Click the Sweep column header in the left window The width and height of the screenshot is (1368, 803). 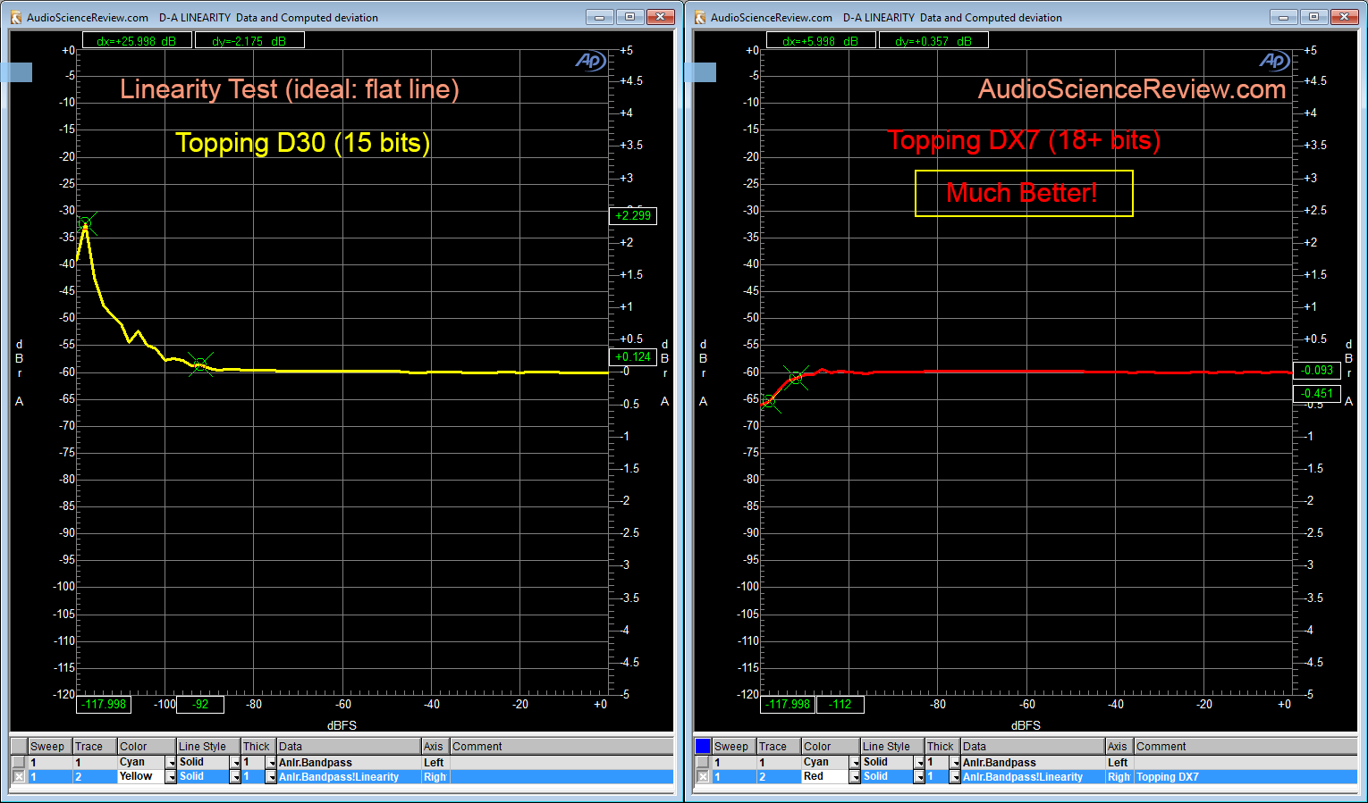point(49,747)
